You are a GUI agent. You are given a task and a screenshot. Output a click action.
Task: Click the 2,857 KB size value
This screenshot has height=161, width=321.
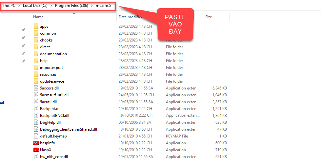click(219, 102)
